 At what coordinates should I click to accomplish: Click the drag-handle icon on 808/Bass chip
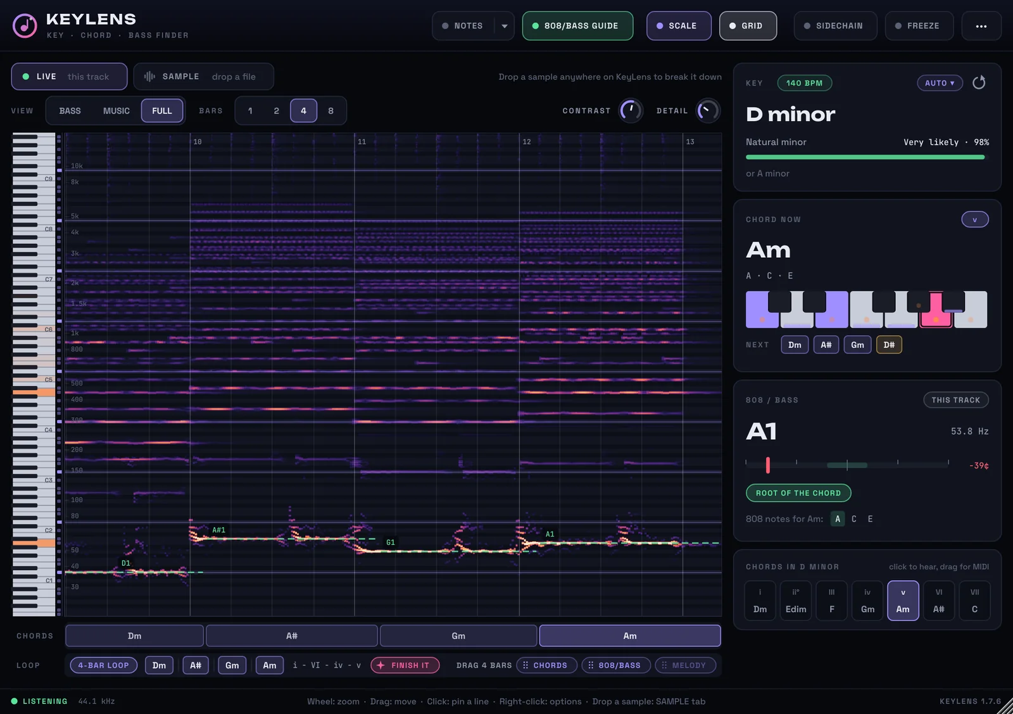point(591,665)
